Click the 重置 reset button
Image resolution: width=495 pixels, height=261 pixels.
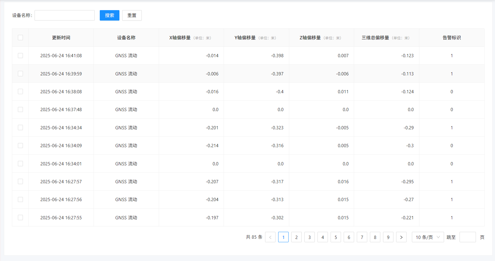(132, 15)
